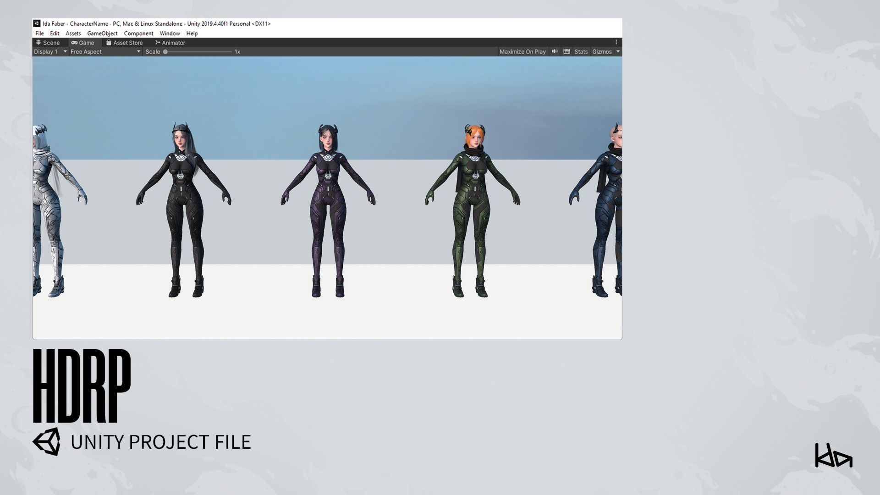This screenshot has width=880, height=495.
Task: Open the Display 1 dropdown
Action: [50, 52]
